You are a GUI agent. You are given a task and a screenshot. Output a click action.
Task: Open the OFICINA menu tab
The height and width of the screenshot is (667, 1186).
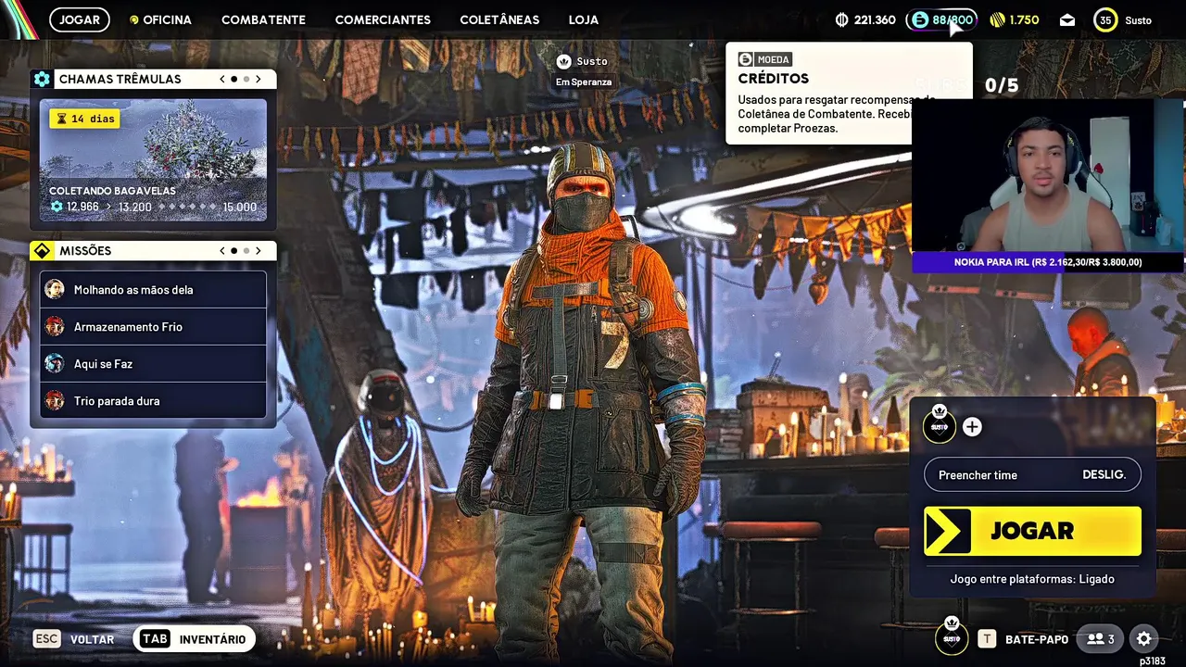[160, 19]
